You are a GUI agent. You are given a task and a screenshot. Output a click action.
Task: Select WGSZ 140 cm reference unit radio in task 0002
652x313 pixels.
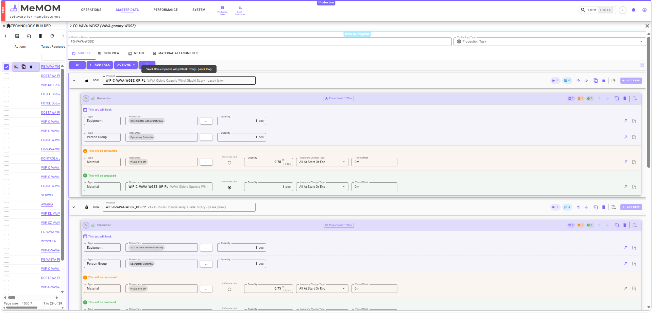tap(229, 290)
